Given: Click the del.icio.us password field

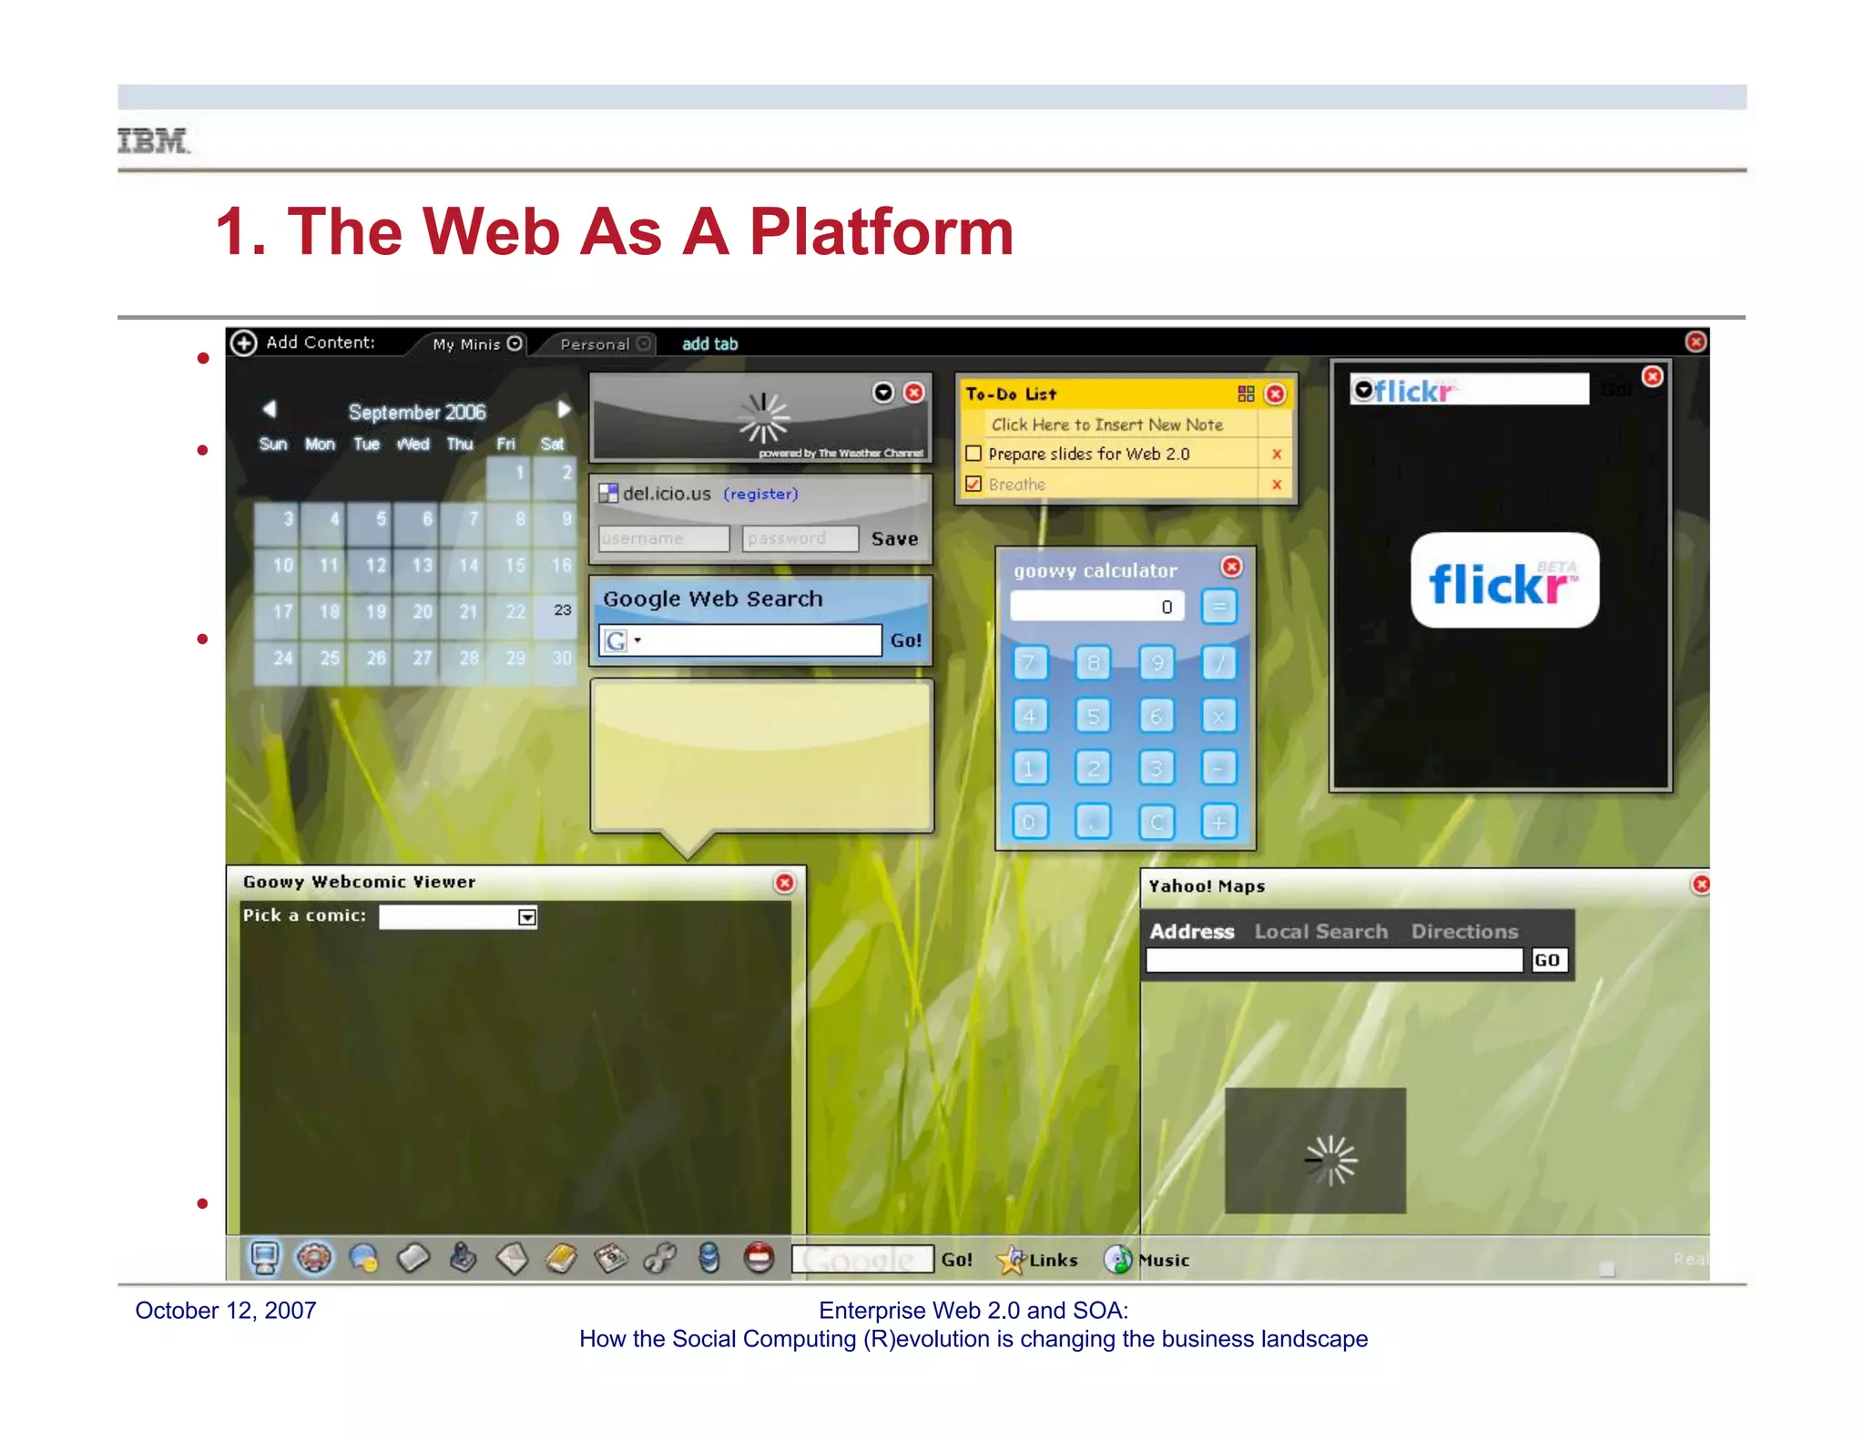Looking at the screenshot, I should 800,538.
